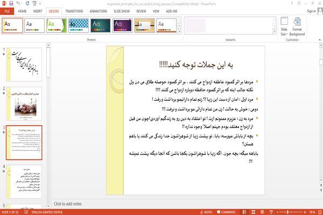Image resolution: width=323 pixels, height=215 pixels.
Task: Apply the dark purple theme
Action: (x=122, y=25)
